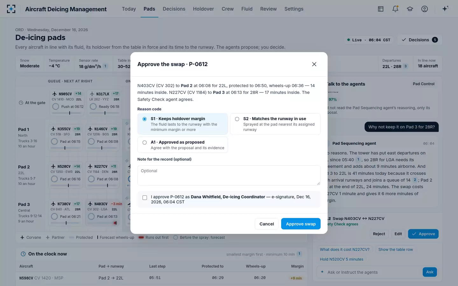The height and width of the screenshot is (286, 458).
Task: Click the Ask button in agent chat
Action: pyautogui.click(x=430, y=272)
